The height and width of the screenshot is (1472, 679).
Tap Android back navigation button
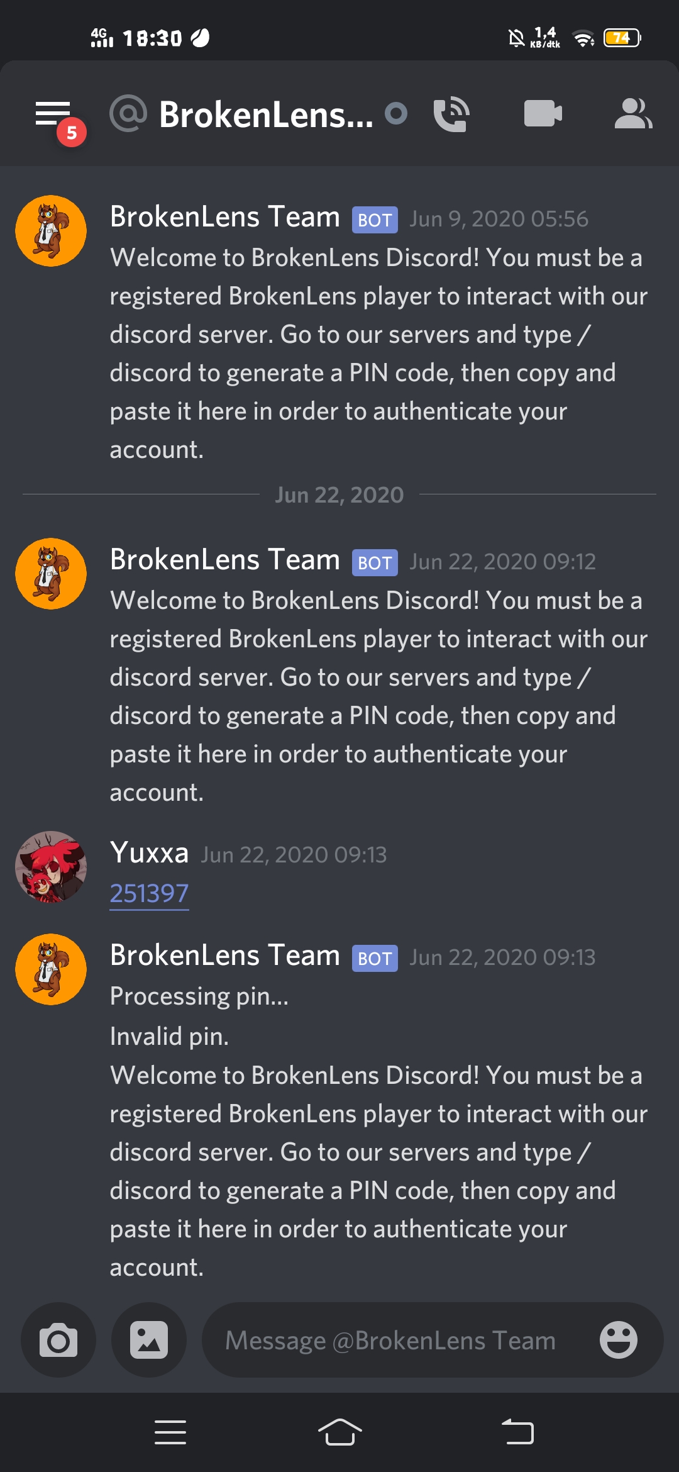click(517, 1432)
